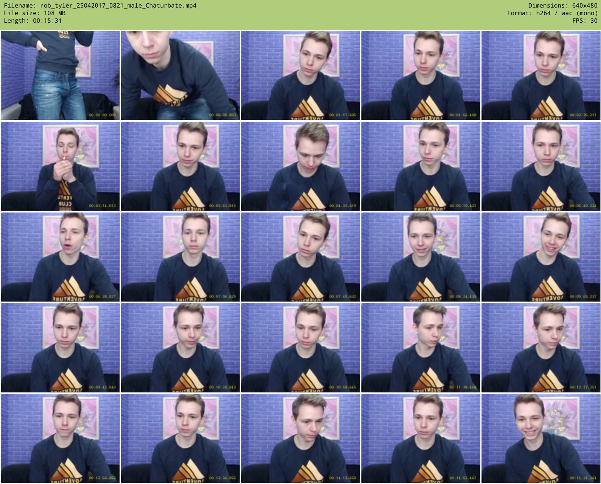Select the thumbnail at 00:12:17.251

pos(541,348)
